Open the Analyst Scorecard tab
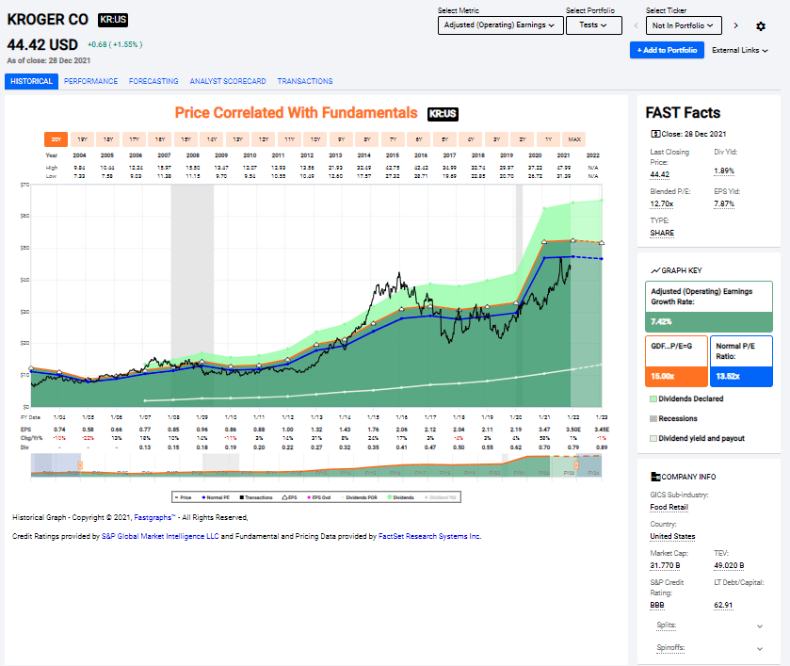790x666 pixels. [228, 81]
